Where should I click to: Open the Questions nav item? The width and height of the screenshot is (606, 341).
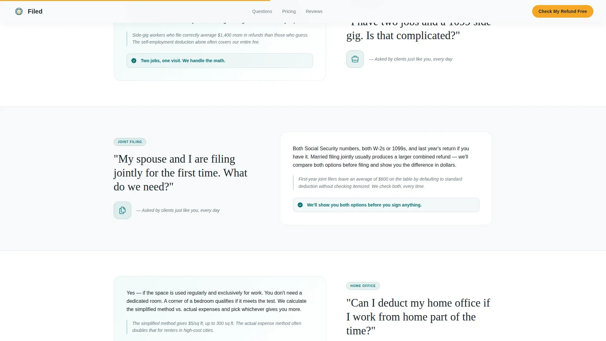[x=262, y=11]
